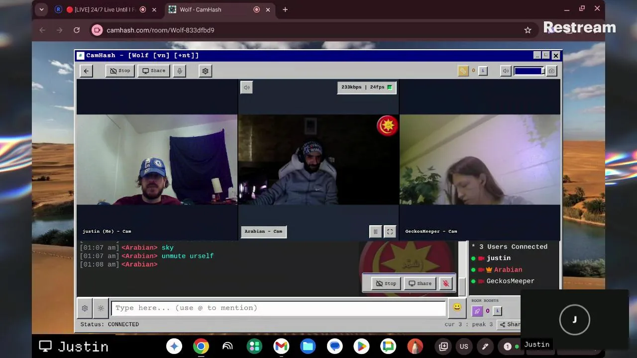Toggle the microphone in the top toolbar
Viewport: 637px width, 358px height.
(180, 71)
